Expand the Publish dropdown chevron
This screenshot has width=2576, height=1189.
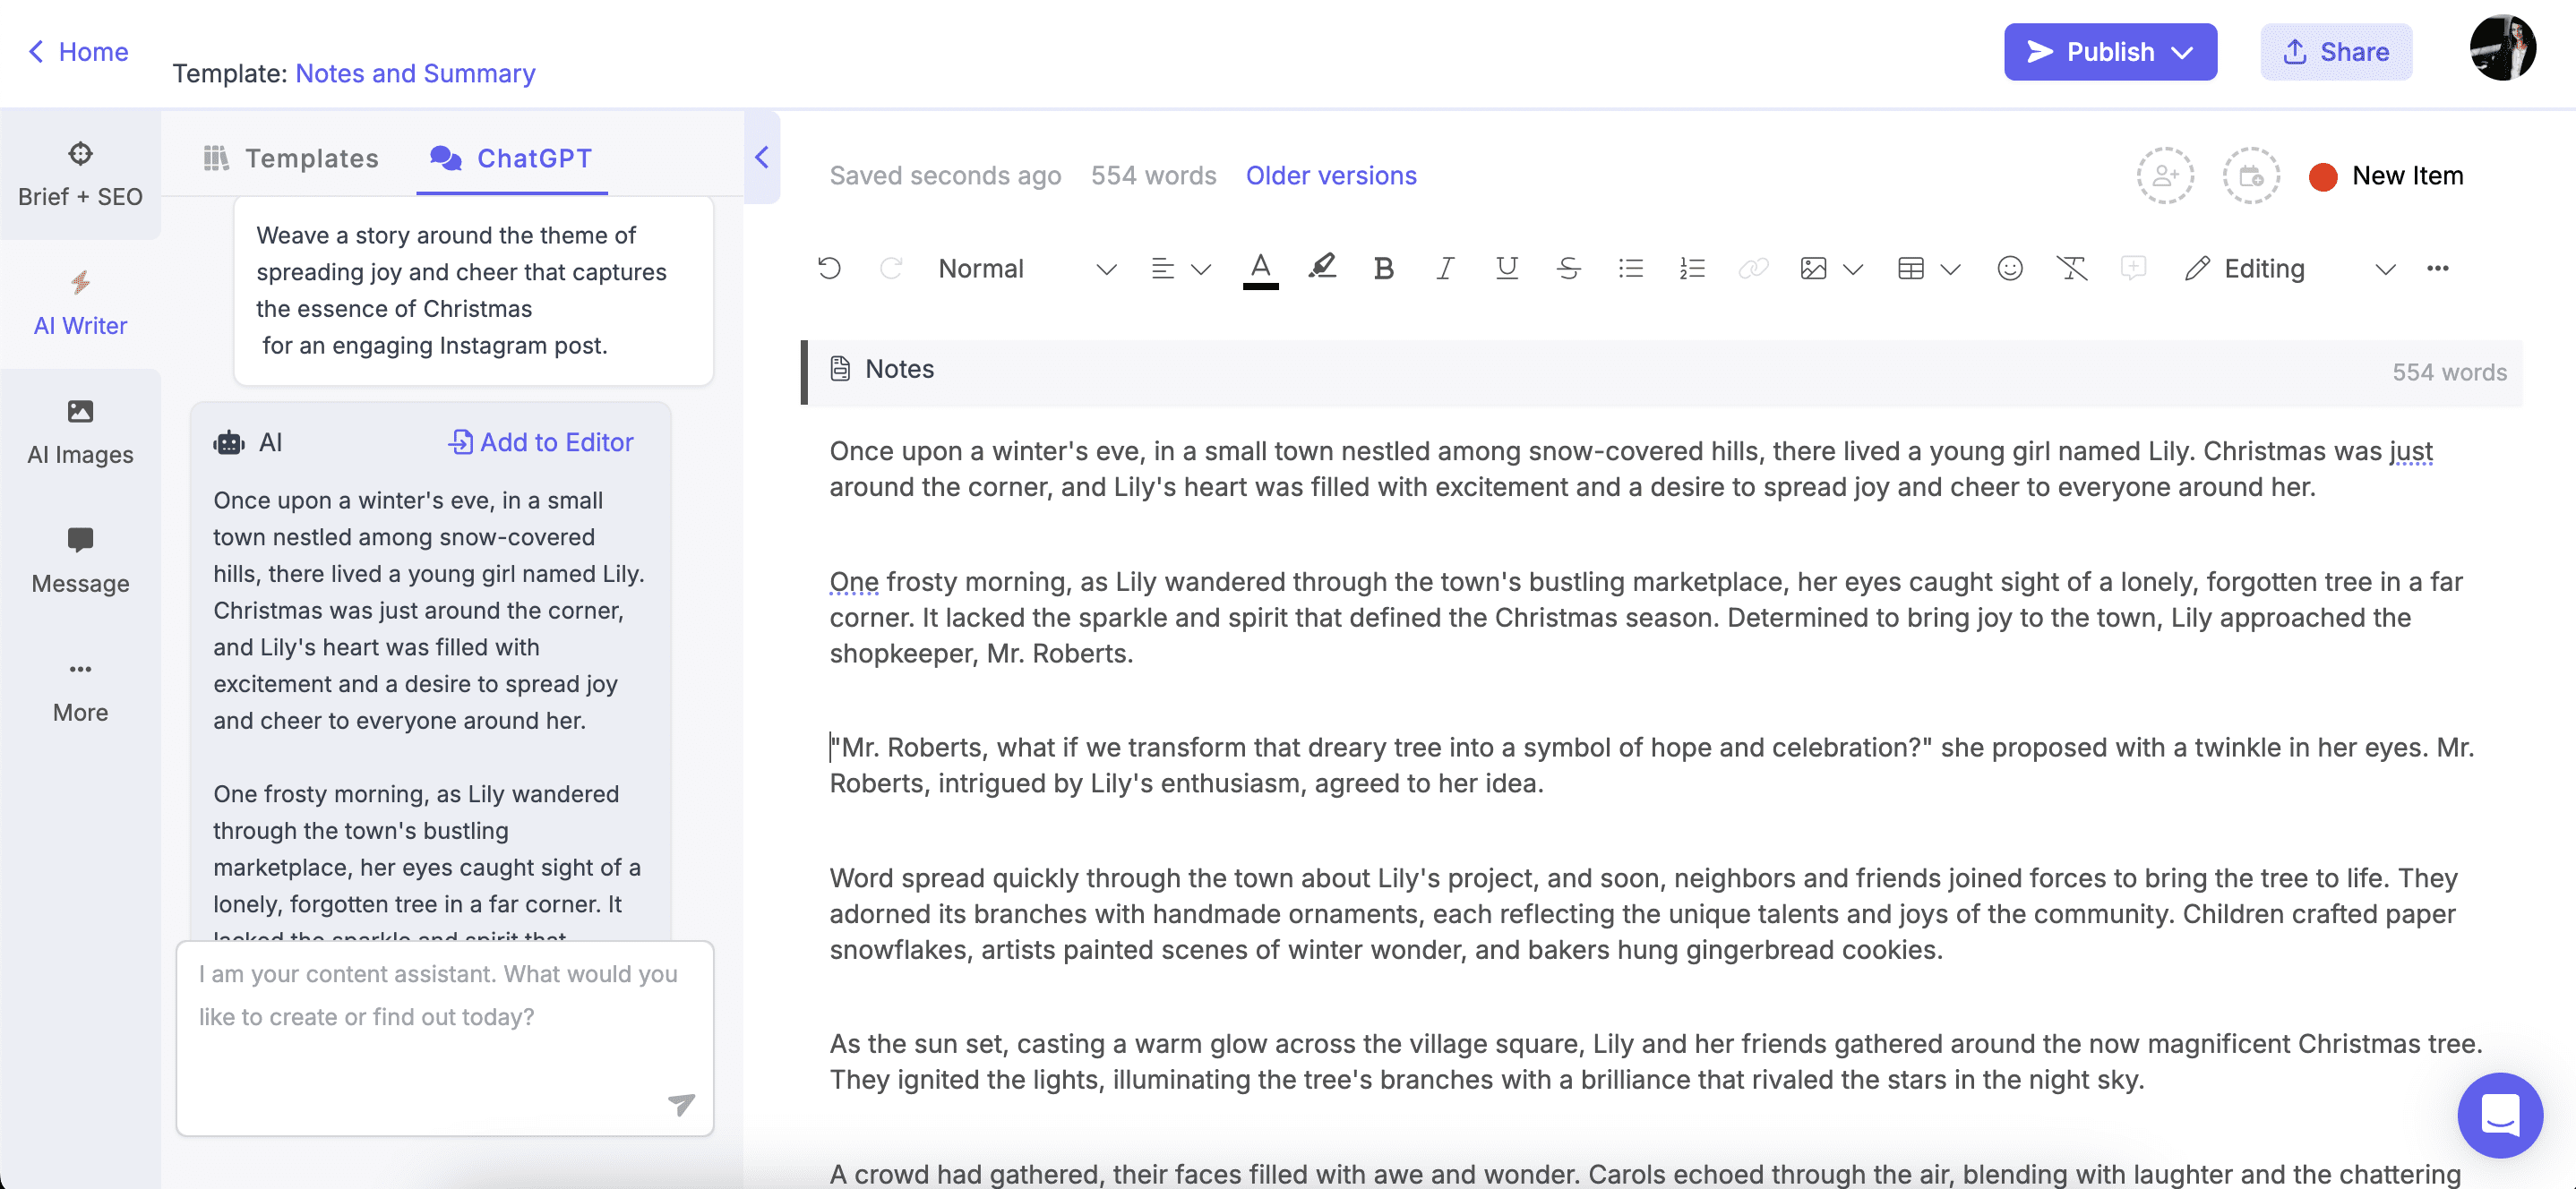pyautogui.click(x=2182, y=53)
